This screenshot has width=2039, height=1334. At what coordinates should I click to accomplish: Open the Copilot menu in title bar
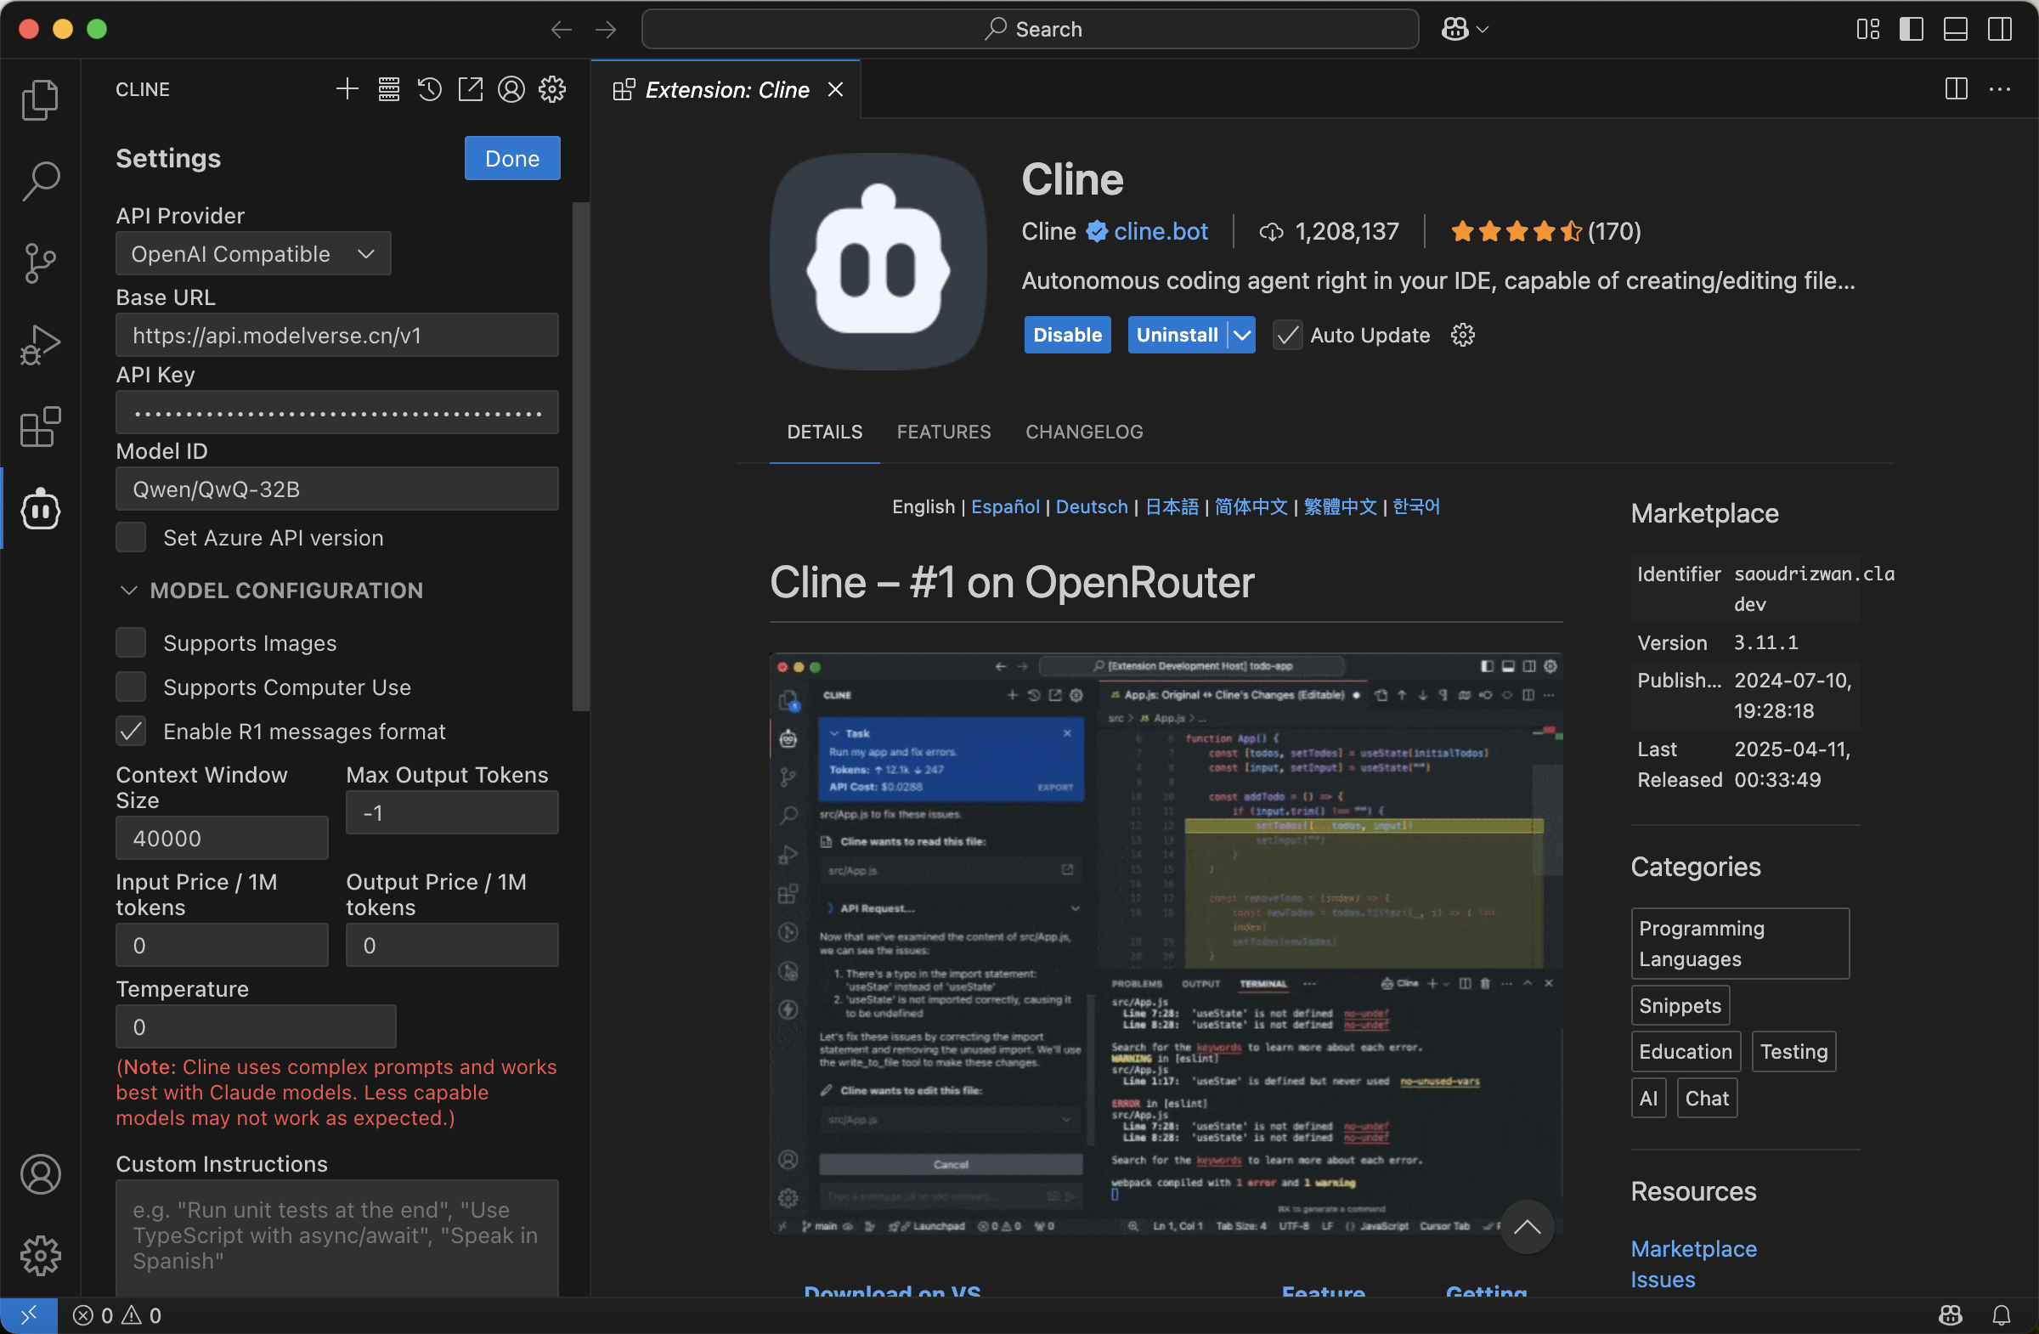click(1464, 29)
